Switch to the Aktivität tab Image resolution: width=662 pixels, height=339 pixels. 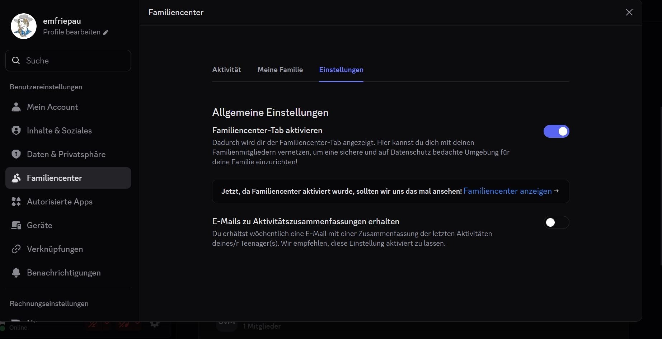point(226,70)
